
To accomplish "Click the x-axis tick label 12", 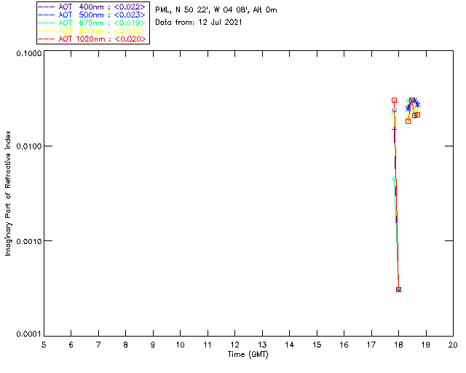I will click(234, 345).
